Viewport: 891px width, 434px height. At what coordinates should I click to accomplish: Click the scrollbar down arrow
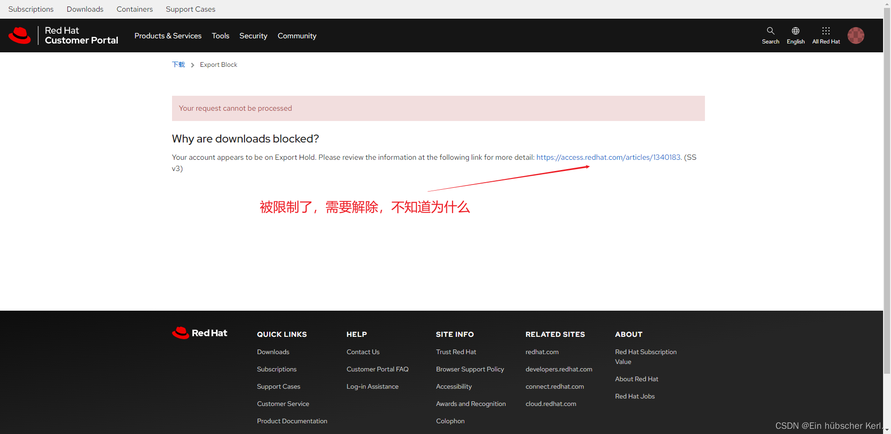pos(887,430)
